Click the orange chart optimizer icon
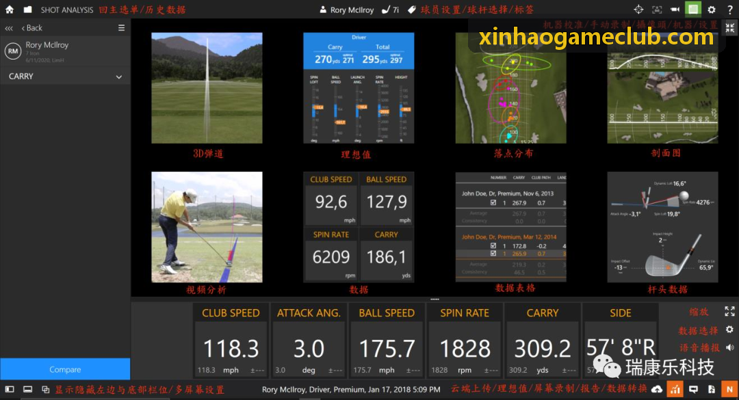 (x=675, y=390)
